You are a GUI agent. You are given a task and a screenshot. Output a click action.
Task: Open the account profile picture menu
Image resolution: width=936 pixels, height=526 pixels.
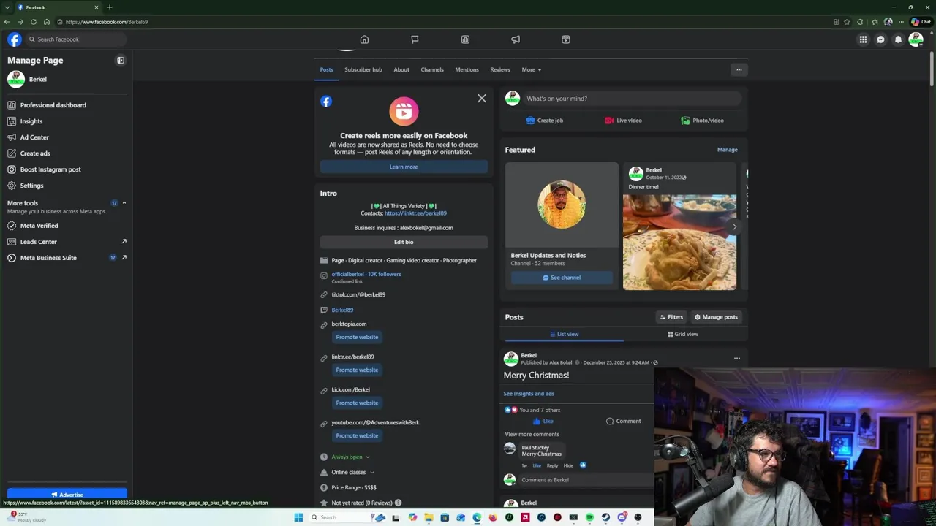click(916, 39)
